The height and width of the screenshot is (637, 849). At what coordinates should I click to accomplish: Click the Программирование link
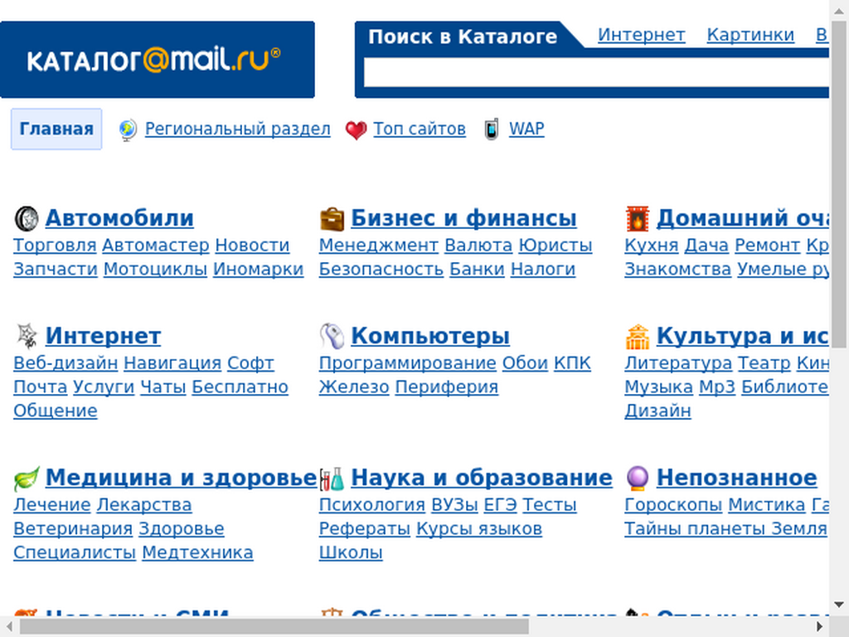pyautogui.click(x=407, y=363)
